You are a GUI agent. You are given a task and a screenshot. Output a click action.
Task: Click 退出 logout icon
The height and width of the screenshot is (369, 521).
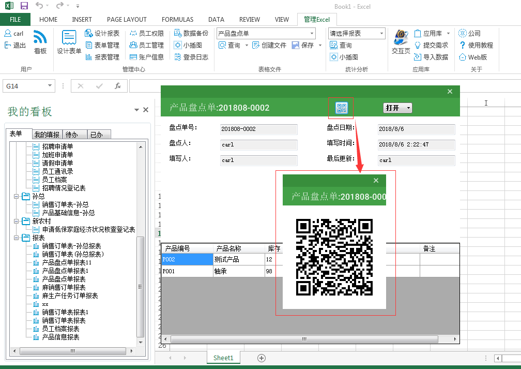(15, 46)
